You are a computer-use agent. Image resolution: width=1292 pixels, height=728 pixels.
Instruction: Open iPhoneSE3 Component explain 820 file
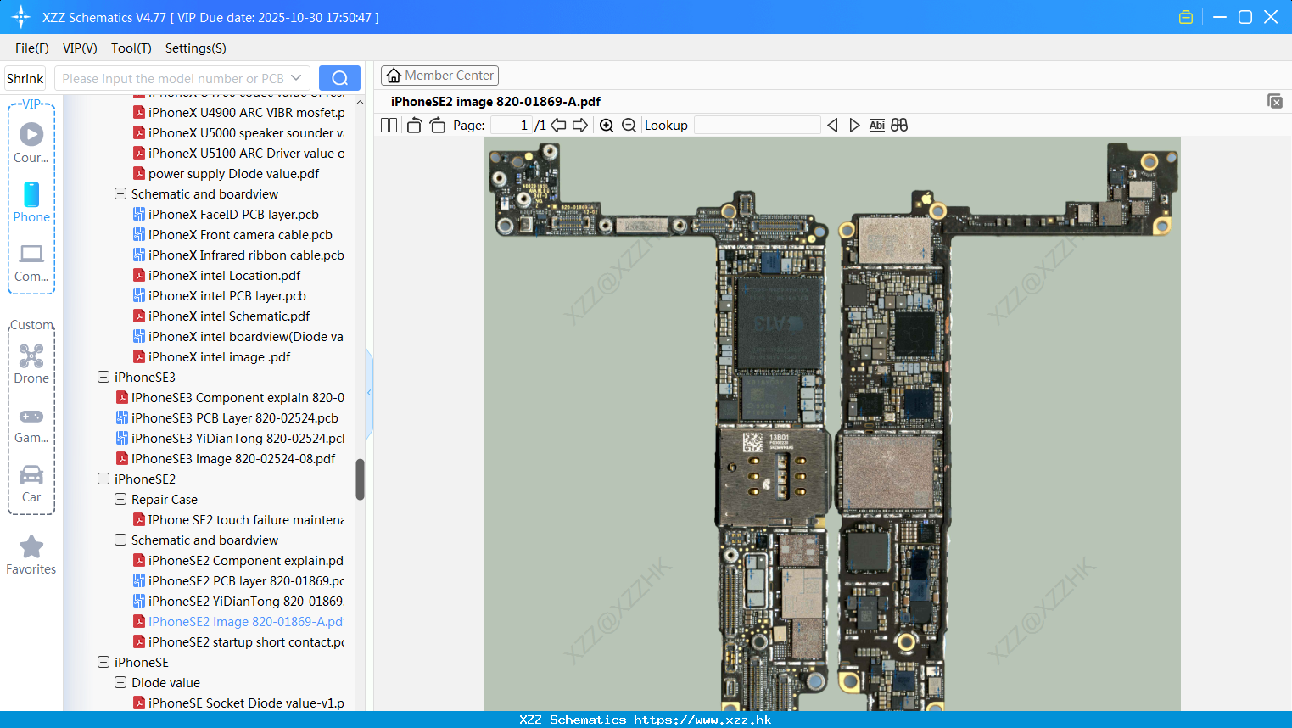[x=238, y=398]
